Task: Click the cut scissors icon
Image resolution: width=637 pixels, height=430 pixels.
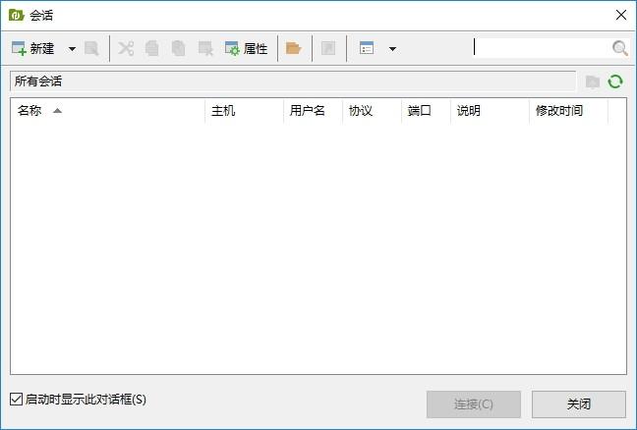Action: point(126,49)
